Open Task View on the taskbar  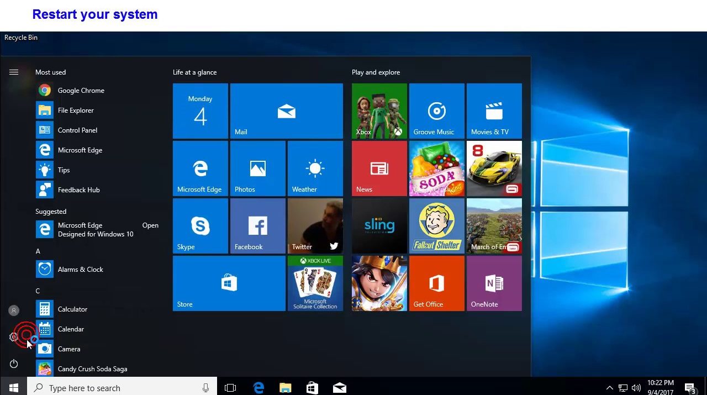[x=230, y=388]
